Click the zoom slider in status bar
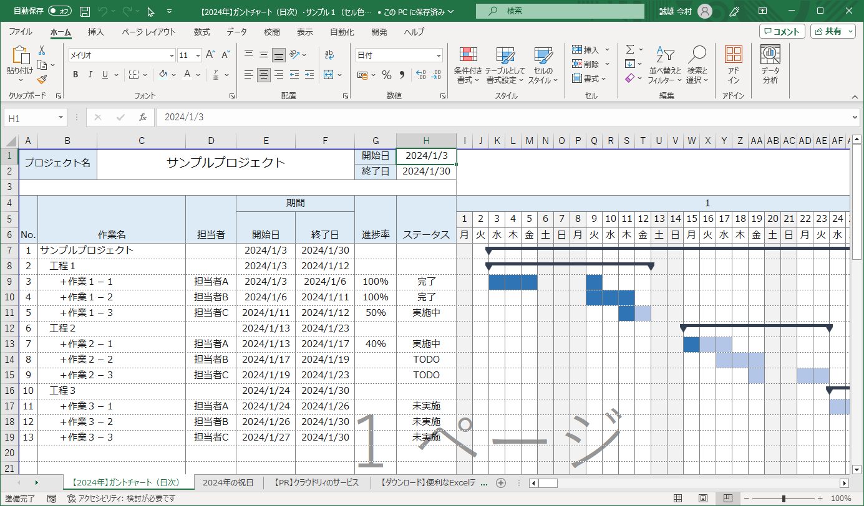The image size is (864, 506). click(784, 499)
